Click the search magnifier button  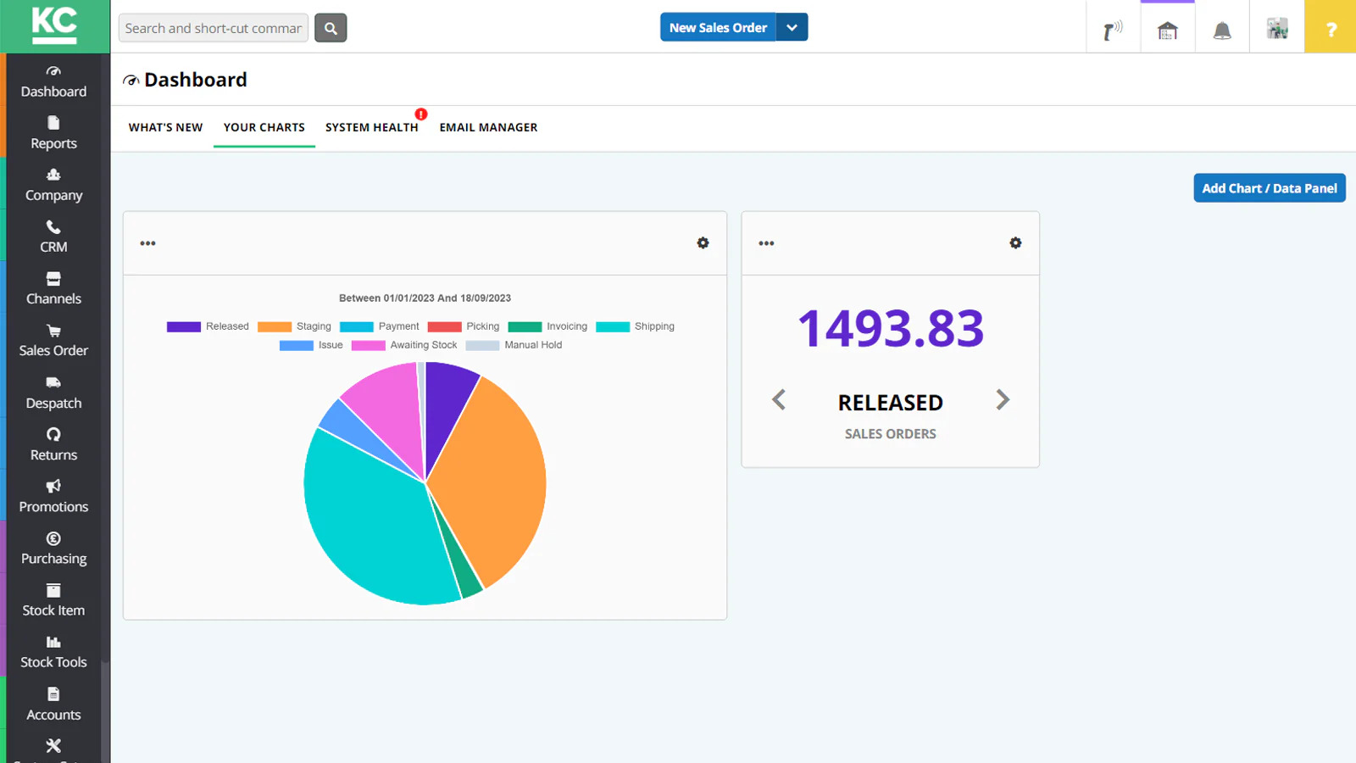[x=331, y=28]
